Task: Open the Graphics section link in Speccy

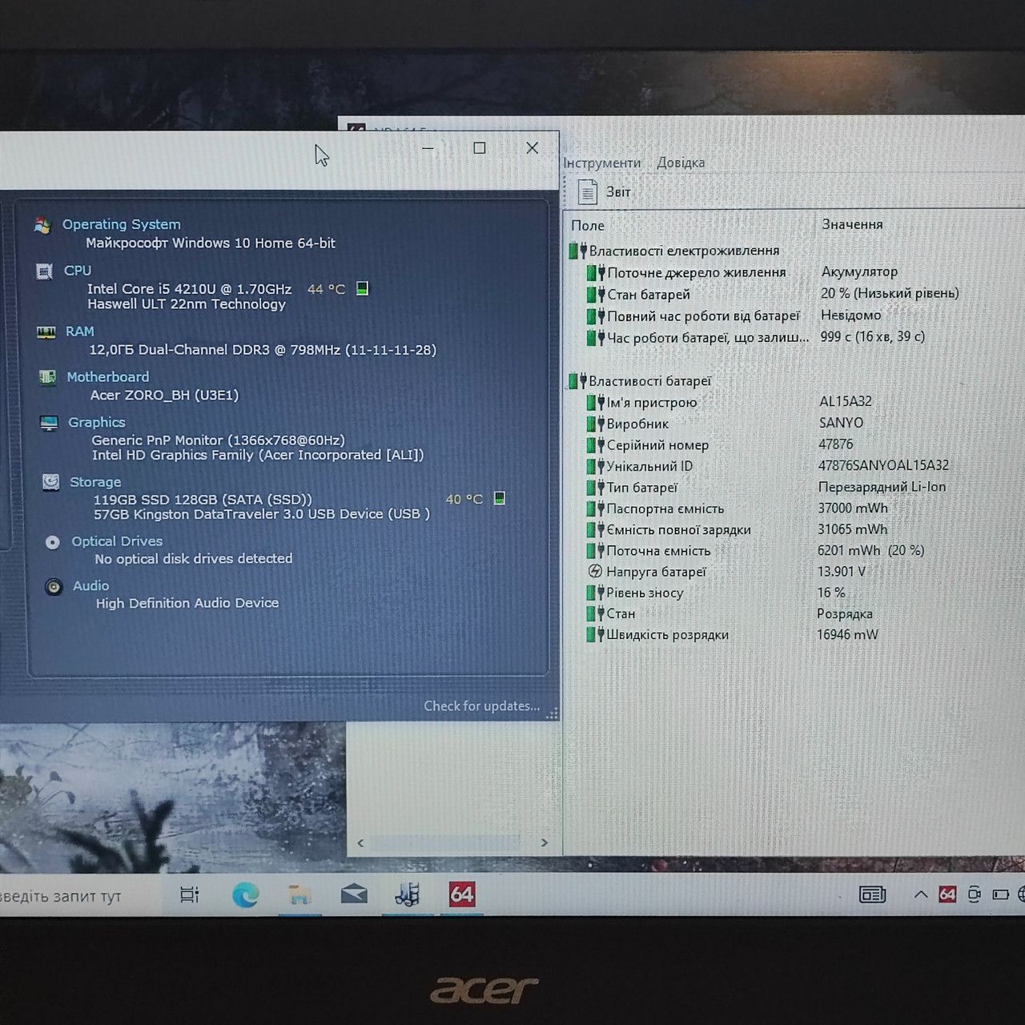Action: 97,422
